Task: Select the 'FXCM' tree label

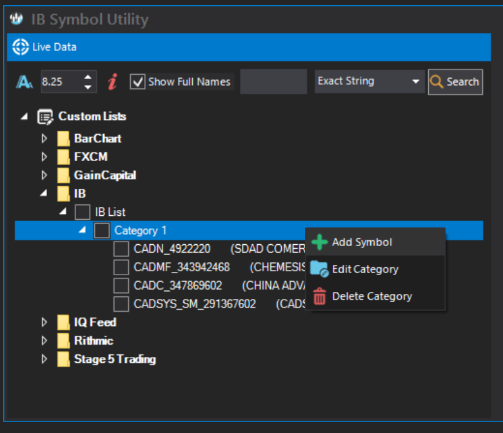Action: [91, 157]
